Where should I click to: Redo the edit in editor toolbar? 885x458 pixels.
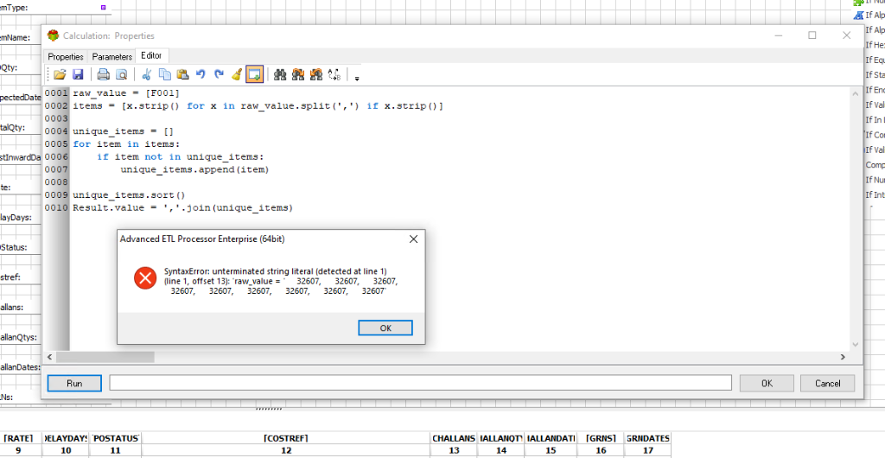(x=219, y=74)
